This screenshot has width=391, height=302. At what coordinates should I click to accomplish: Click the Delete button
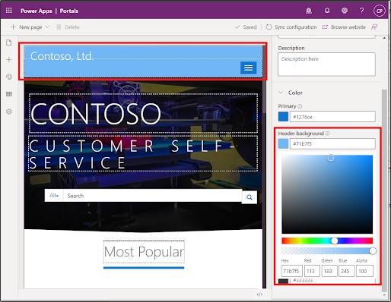[x=68, y=27]
